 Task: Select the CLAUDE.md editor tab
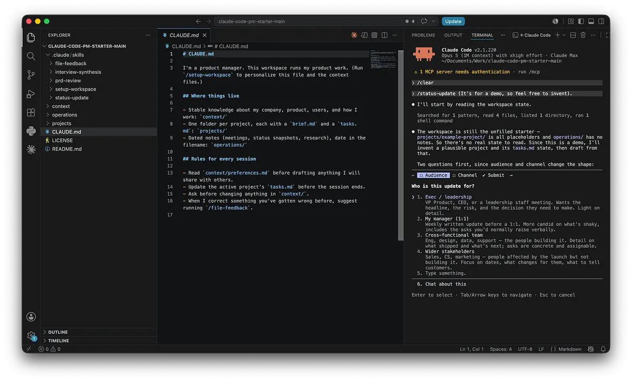[x=183, y=35]
